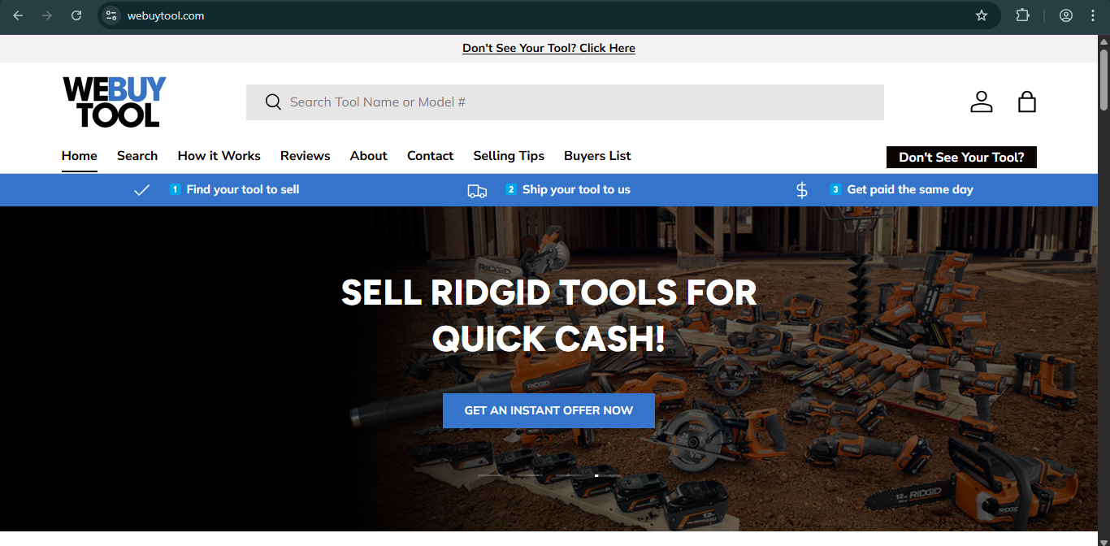Open the account user icon
1110x546 pixels.
coord(982,102)
